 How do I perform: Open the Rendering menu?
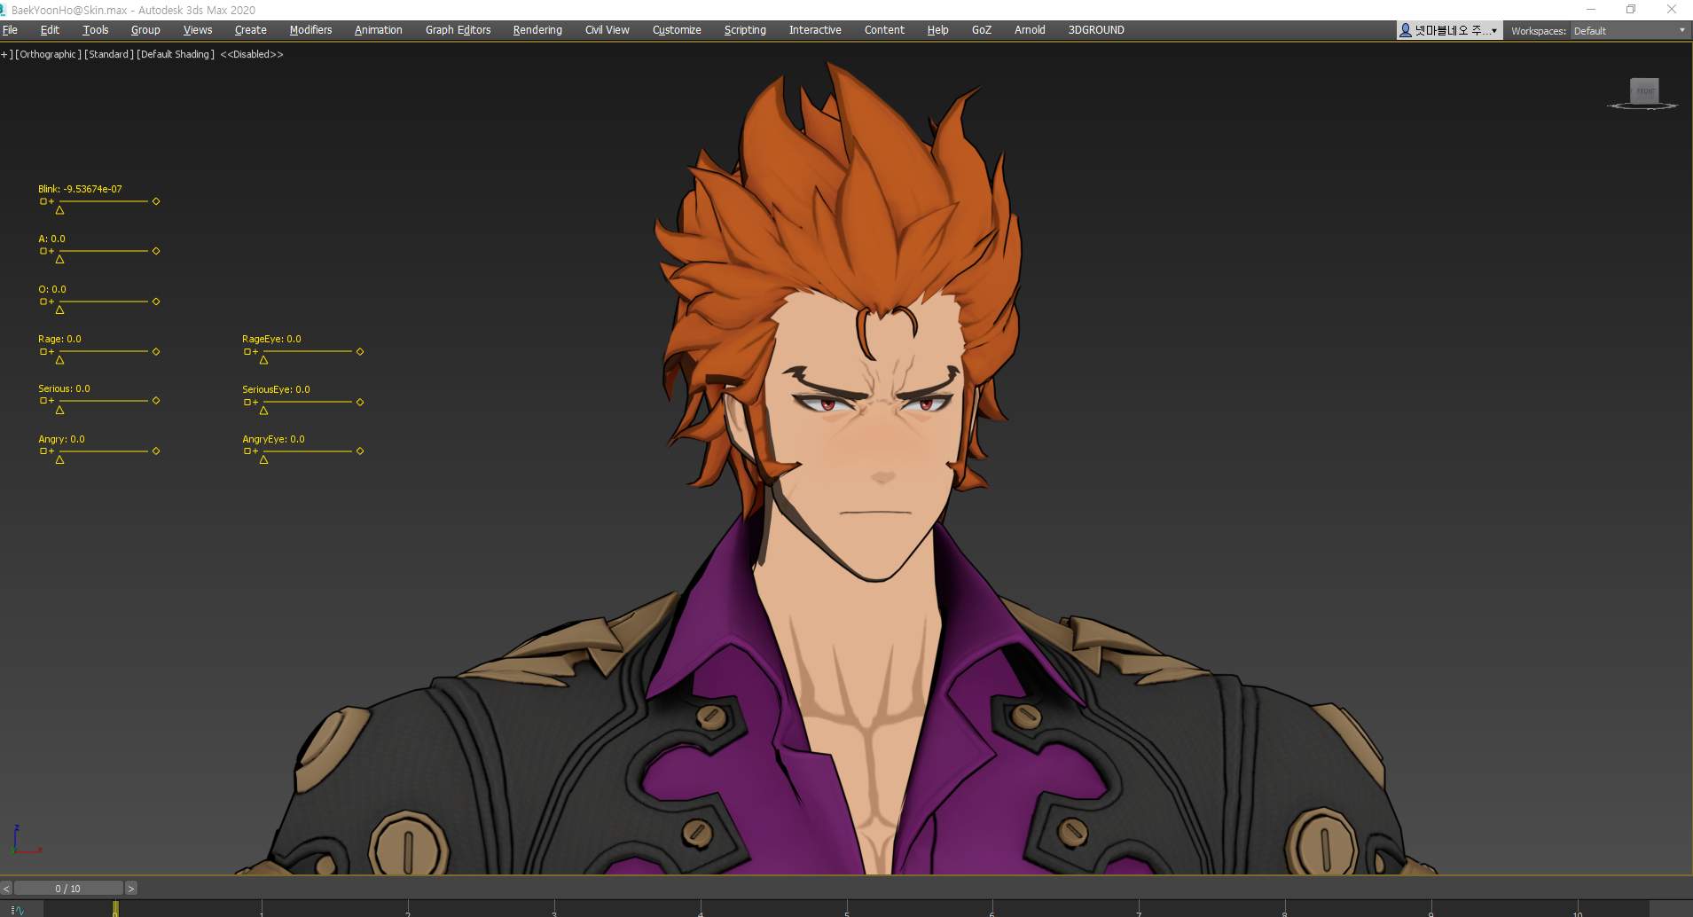coord(537,30)
